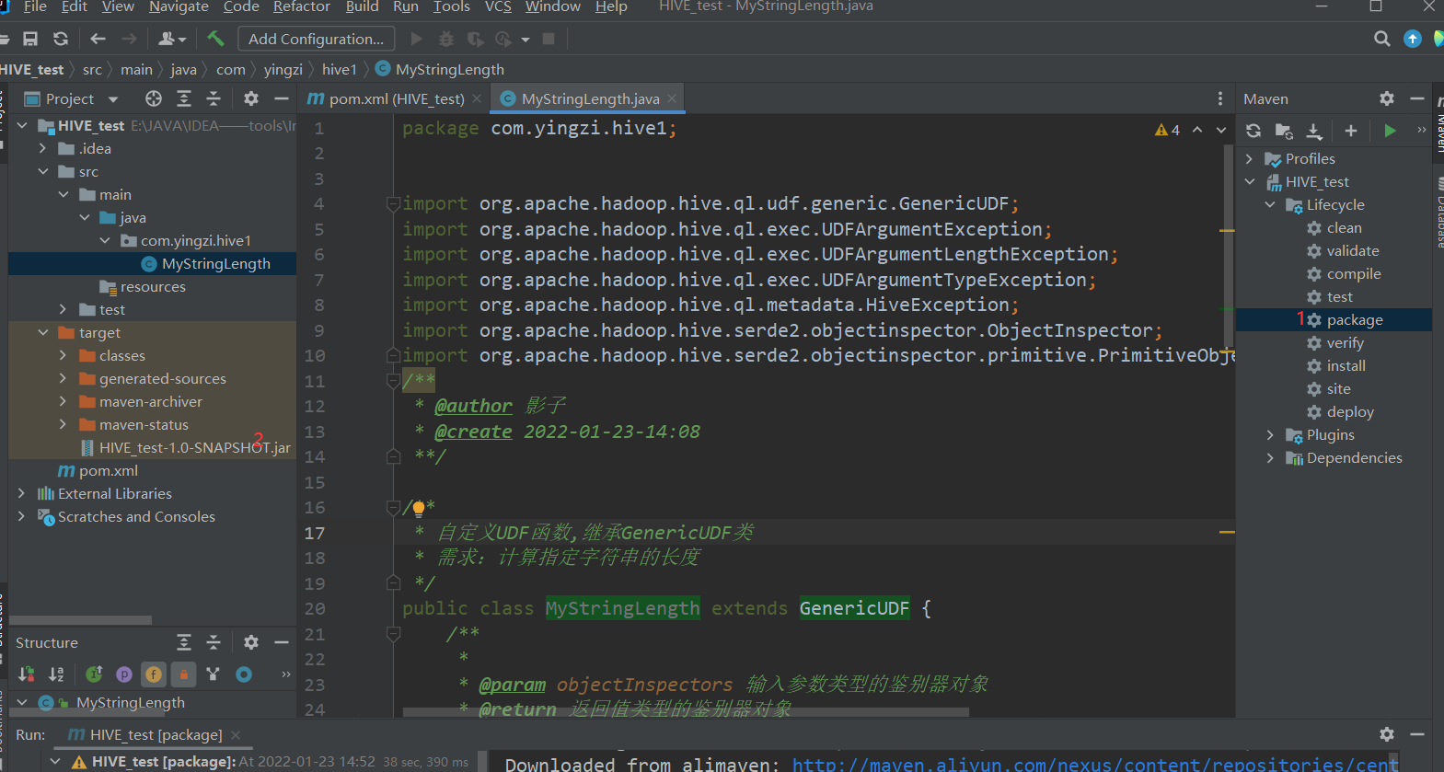Download sources and documentation in Maven
Screen dimensions: 1444x772
click(x=1314, y=131)
